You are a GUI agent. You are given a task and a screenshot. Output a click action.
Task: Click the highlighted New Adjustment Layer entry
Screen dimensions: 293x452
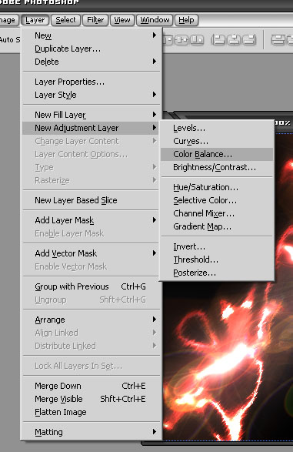91,128
